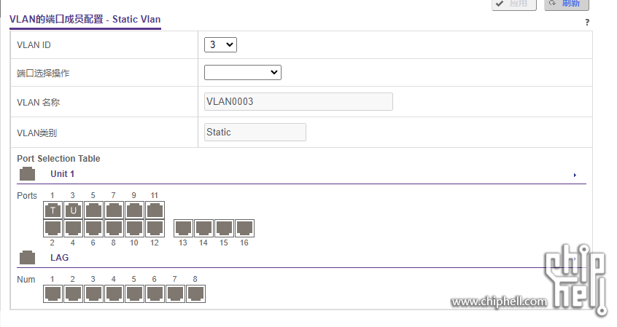Select port 16 icon
The height and width of the screenshot is (327, 617).
245,229
